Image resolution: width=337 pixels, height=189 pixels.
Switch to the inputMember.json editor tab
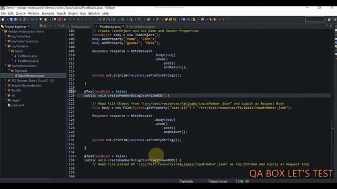(140, 27)
